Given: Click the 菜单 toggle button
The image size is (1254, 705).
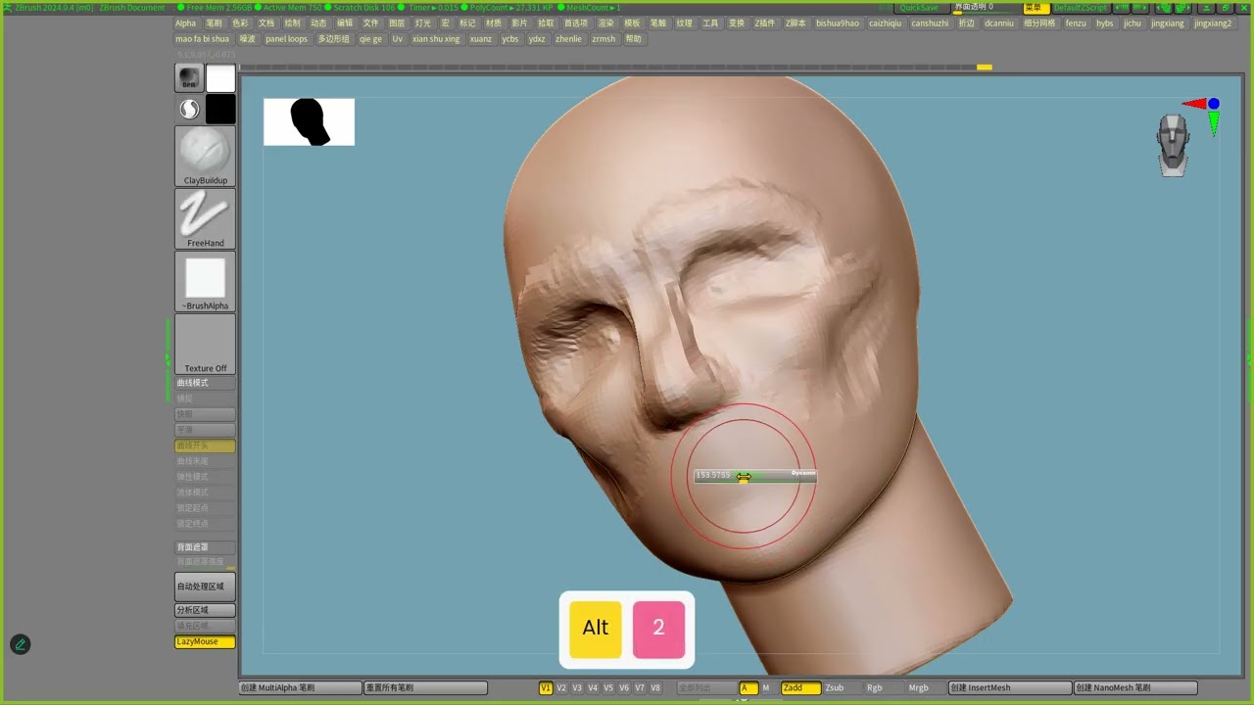Looking at the screenshot, I should pos(1034,8).
